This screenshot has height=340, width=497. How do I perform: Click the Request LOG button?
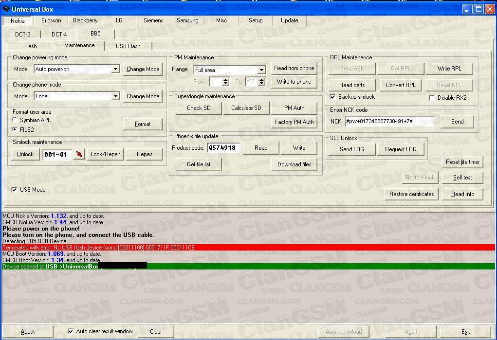pyautogui.click(x=401, y=149)
